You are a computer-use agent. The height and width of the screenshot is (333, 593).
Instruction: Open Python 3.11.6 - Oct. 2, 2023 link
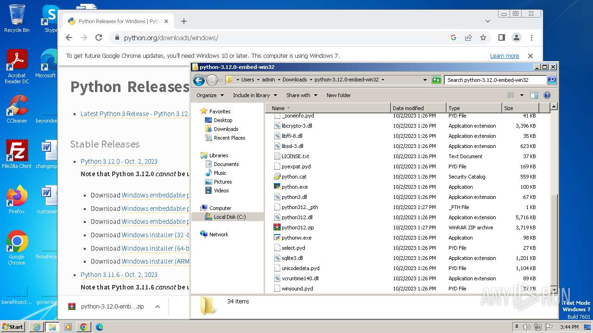pos(119,275)
